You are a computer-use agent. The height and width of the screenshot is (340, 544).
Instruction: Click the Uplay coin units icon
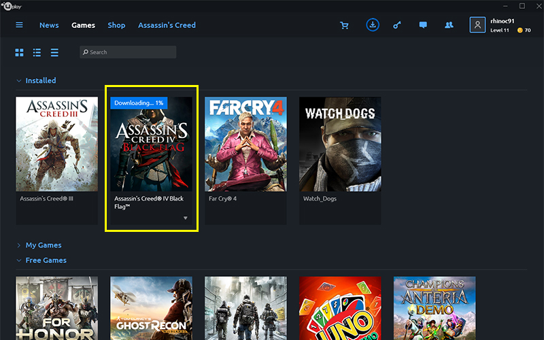[520, 30]
